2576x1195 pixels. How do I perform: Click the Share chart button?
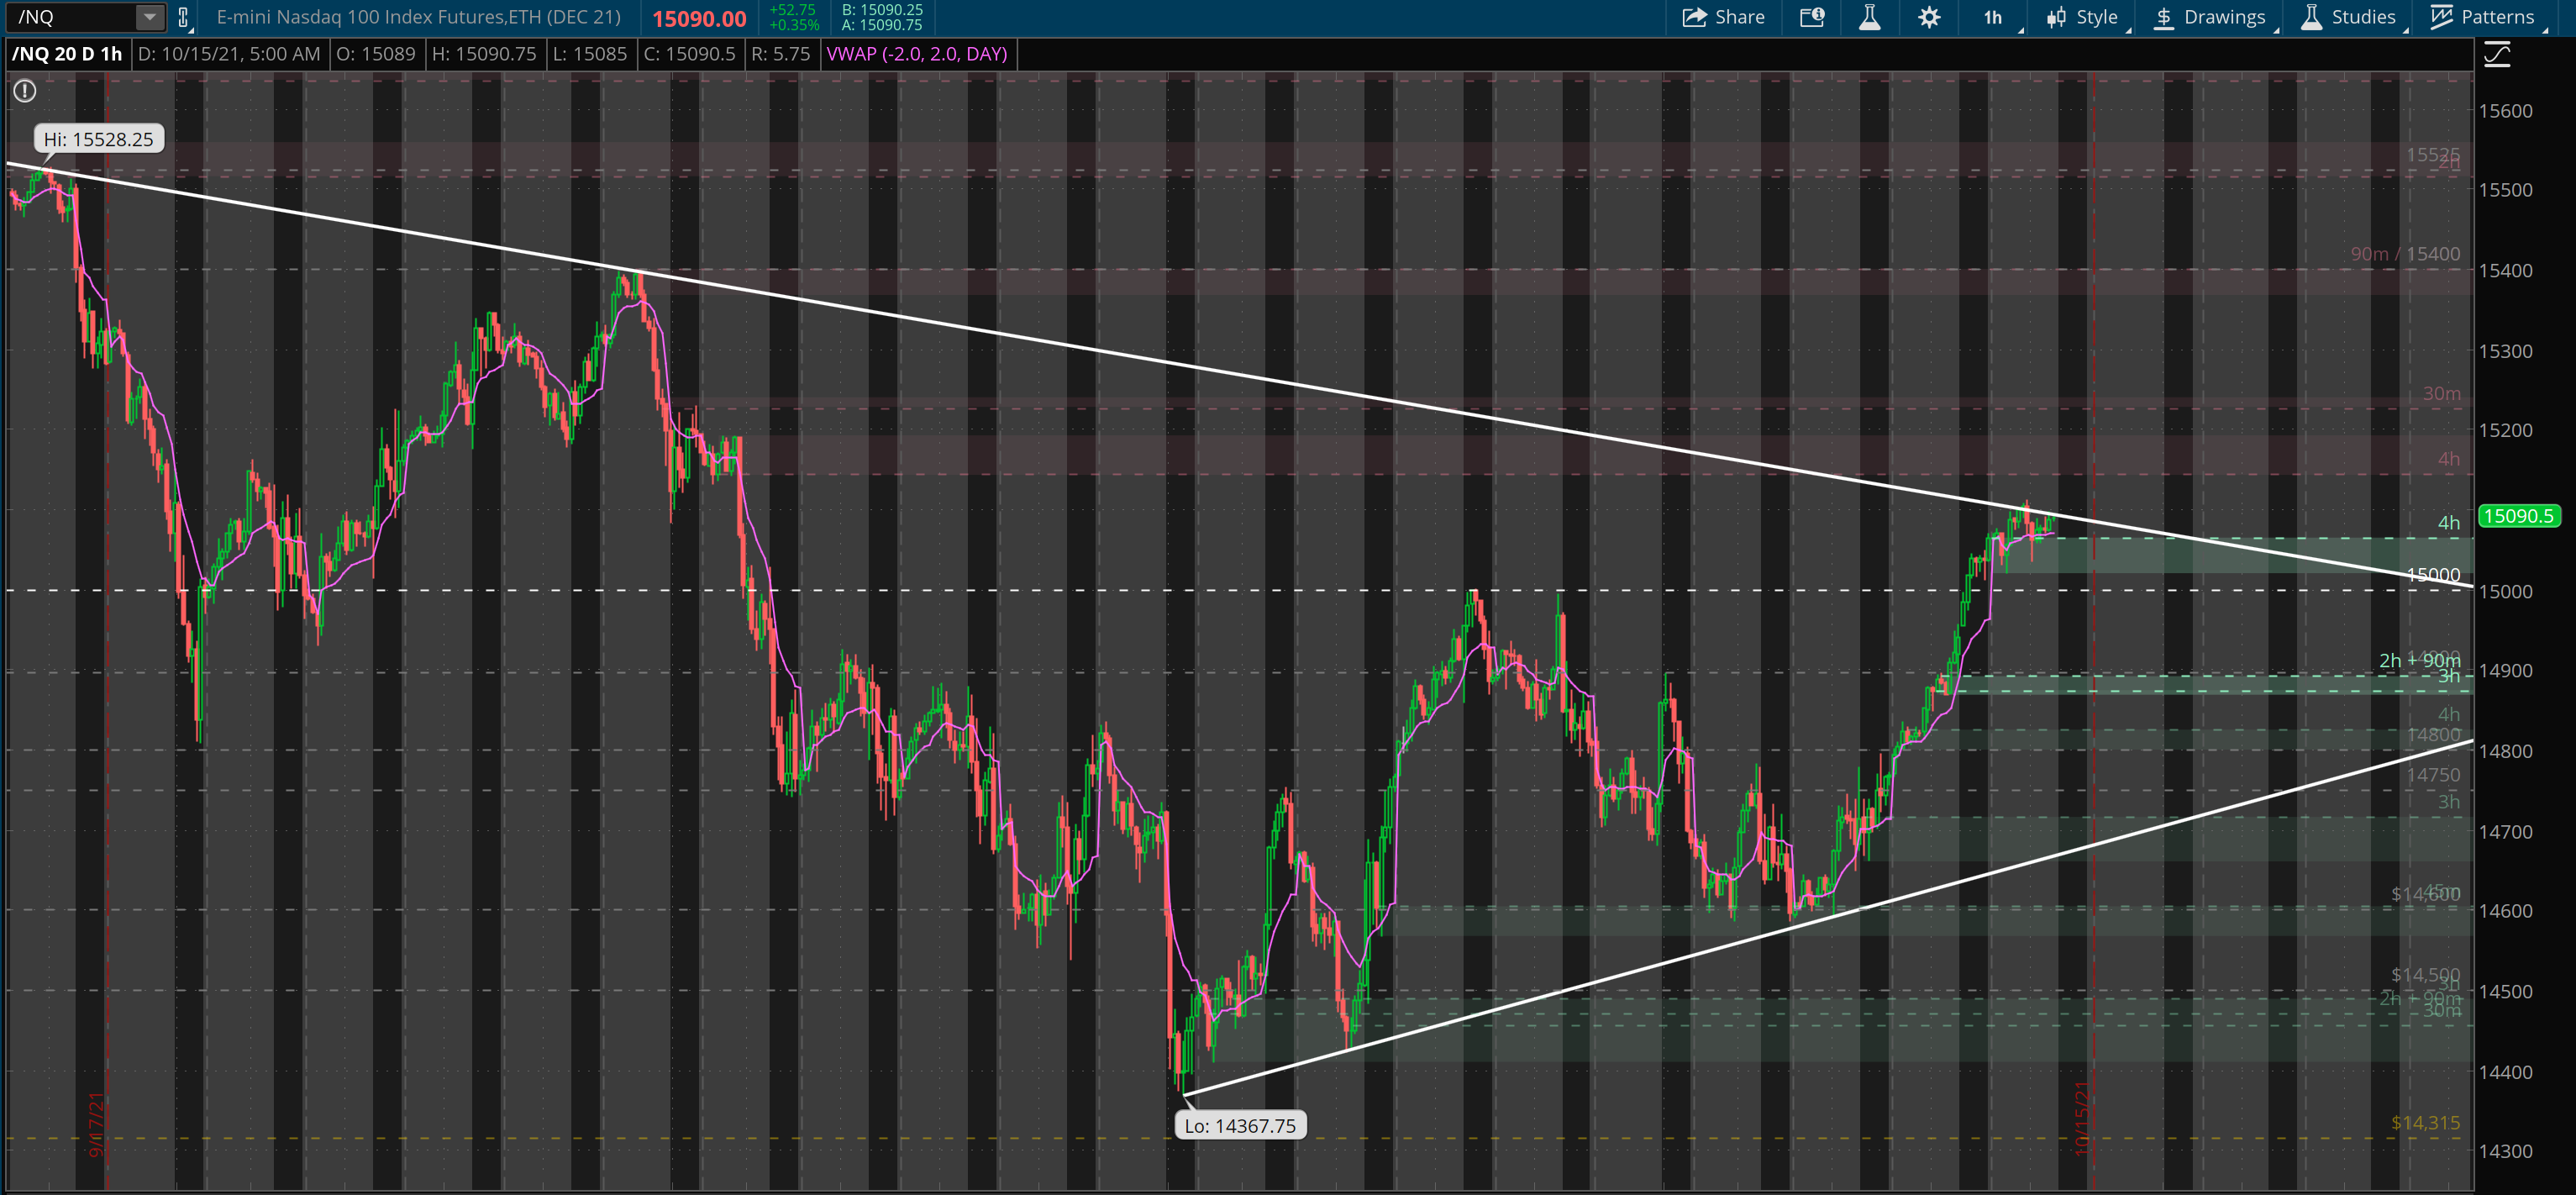pos(1724,17)
